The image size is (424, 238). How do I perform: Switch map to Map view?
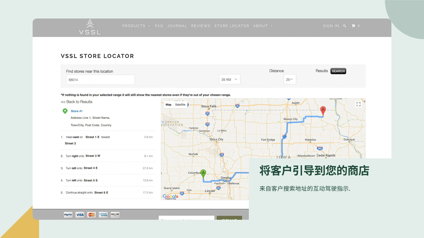point(169,105)
